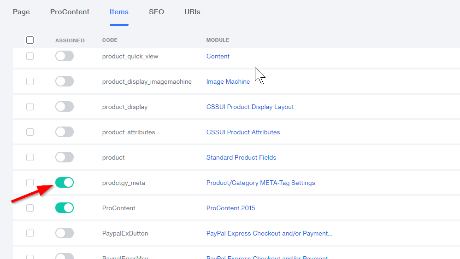Image resolution: width=460 pixels, height=259 pixels.
Task: Click the ProContent 2015 module link
Action: pyautogui.click(x=230, y=208)
